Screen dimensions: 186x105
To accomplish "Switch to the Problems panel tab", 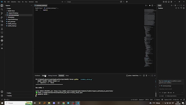I will point(37,76).
